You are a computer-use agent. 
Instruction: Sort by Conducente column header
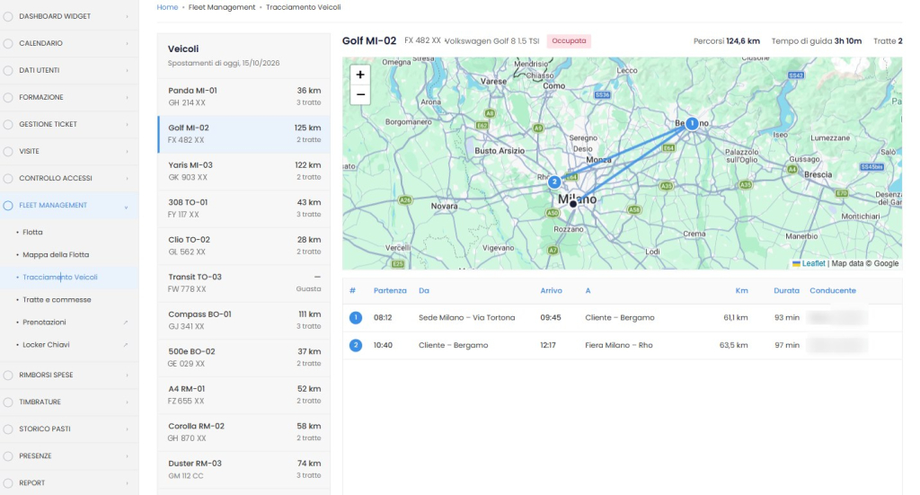pyautogui.click(x=833, y=291)
